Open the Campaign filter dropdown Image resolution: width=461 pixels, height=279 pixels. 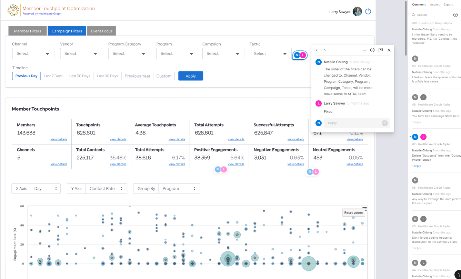[223, 53]
